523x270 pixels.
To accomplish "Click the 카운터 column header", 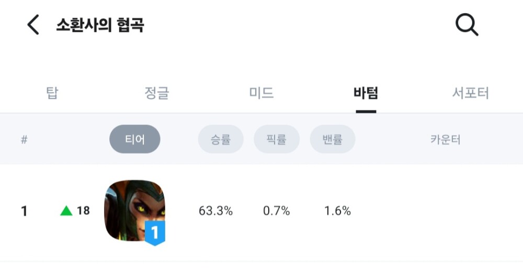I will point(445,140).
